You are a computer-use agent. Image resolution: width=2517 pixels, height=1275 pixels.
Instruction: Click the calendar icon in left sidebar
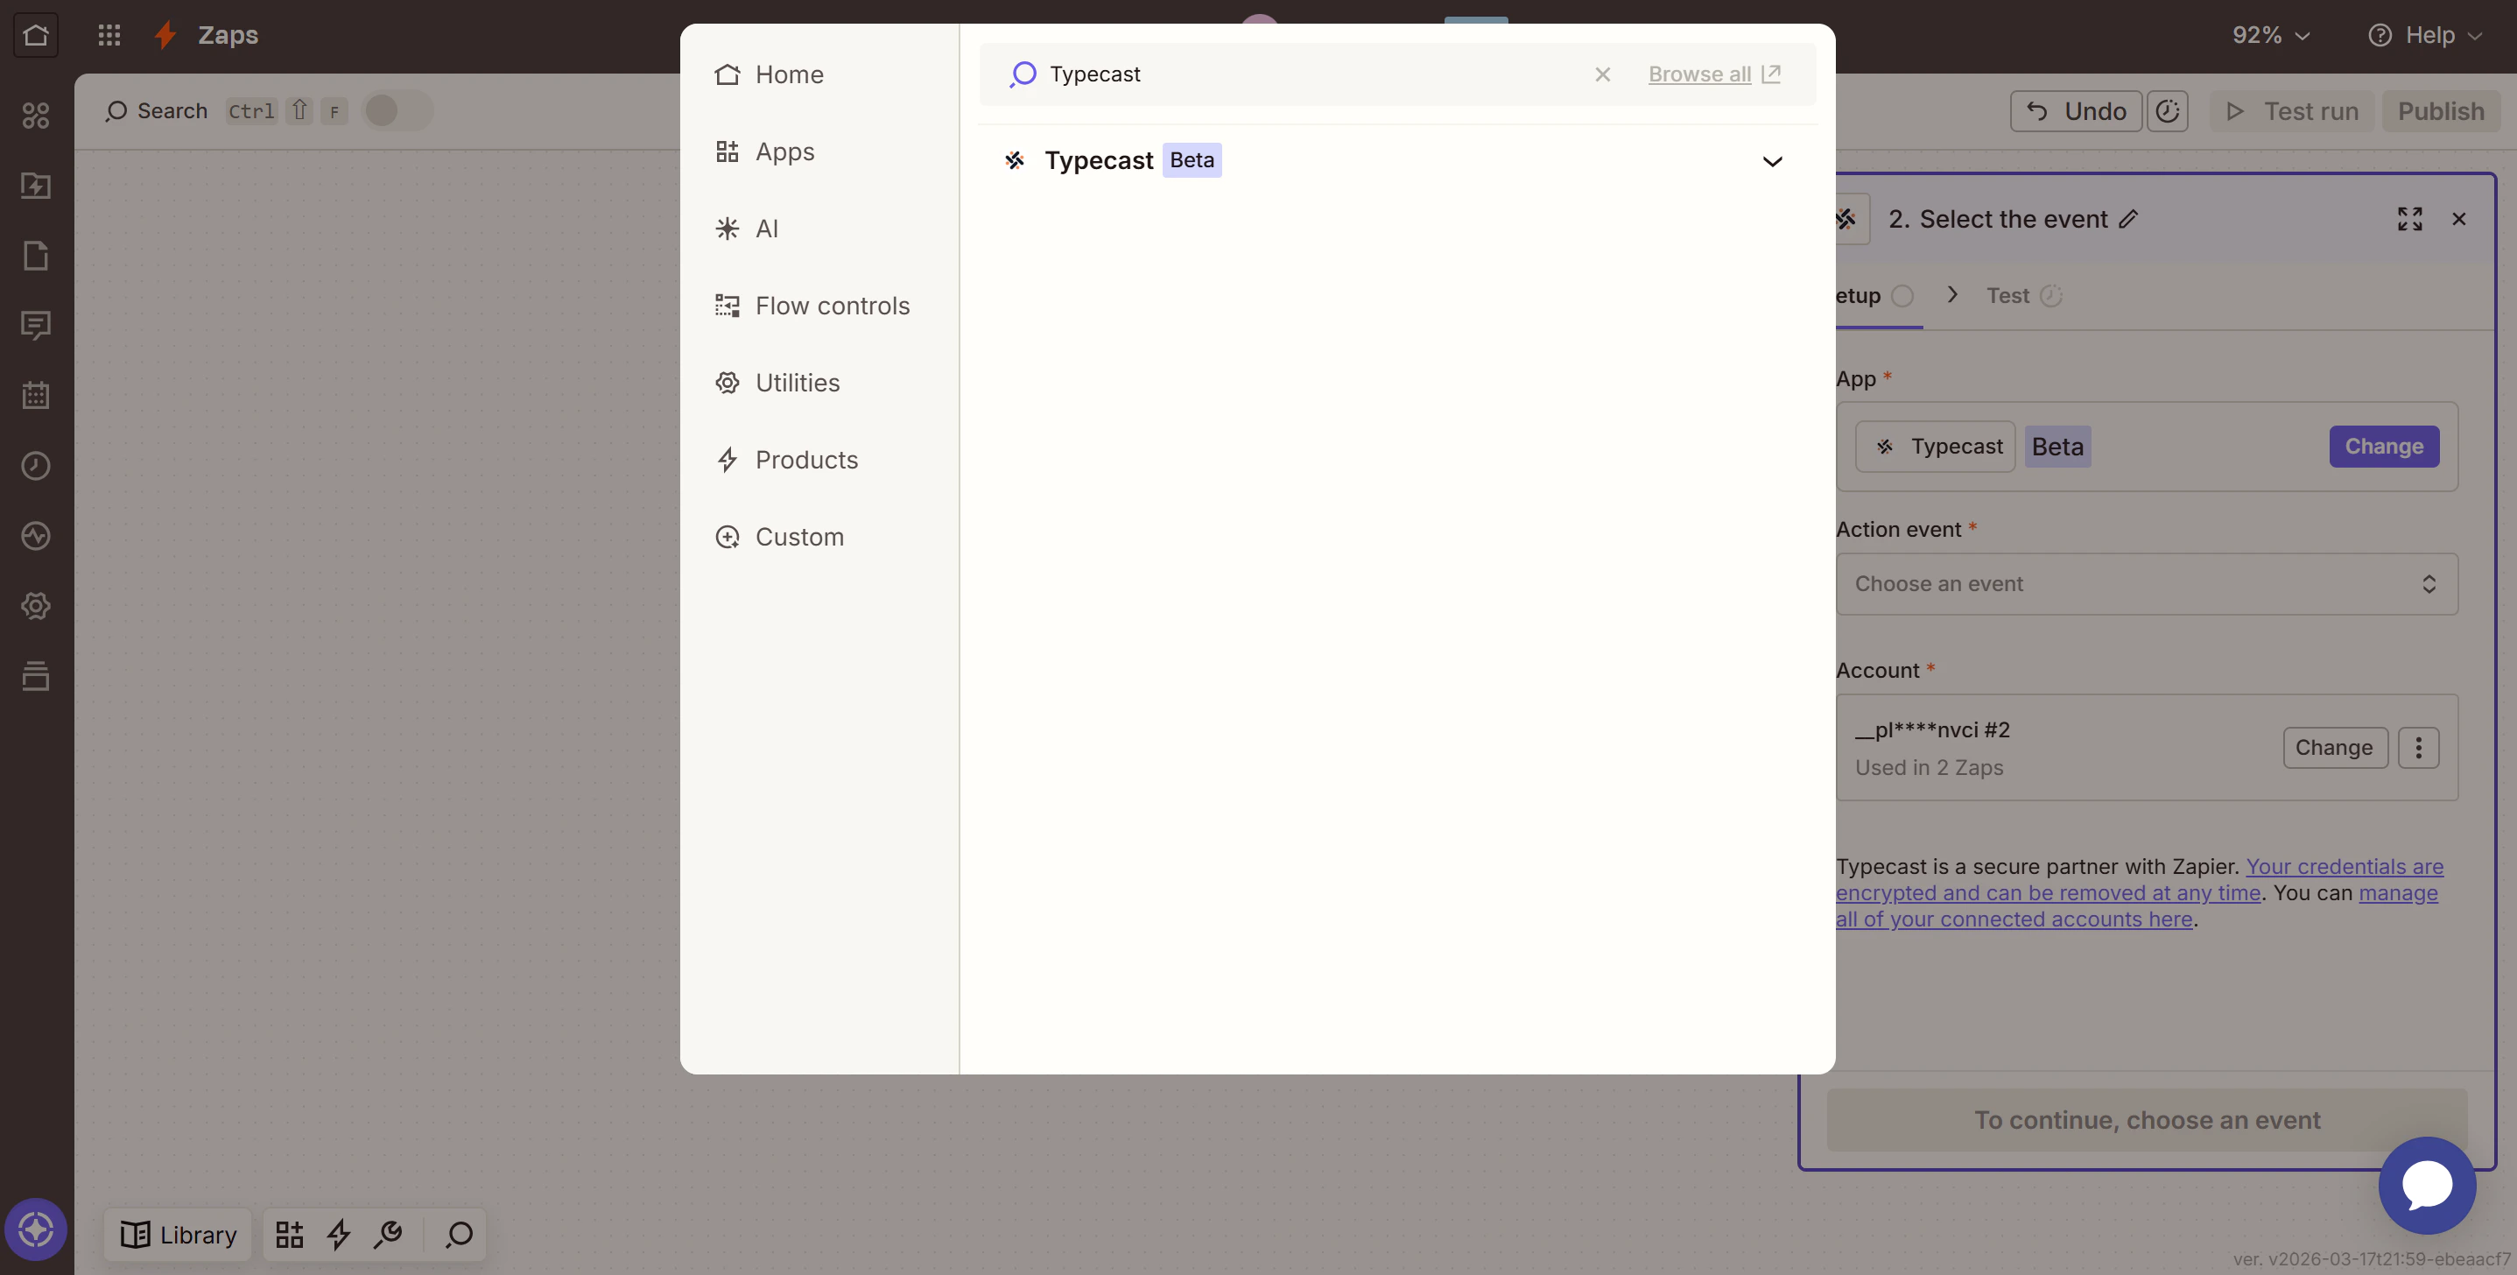coord(36,396)
